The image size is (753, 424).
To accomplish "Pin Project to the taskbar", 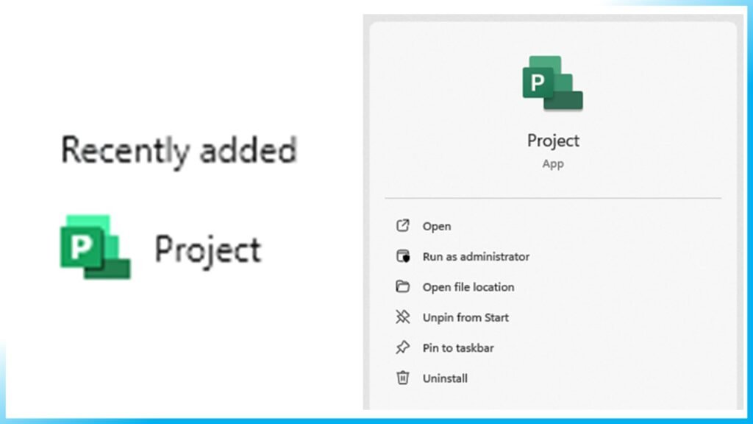I will (458, 347).
